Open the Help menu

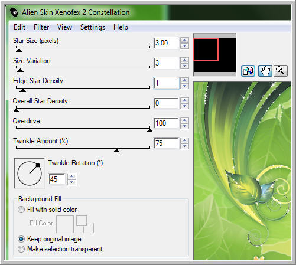click(x=121, y=27)
